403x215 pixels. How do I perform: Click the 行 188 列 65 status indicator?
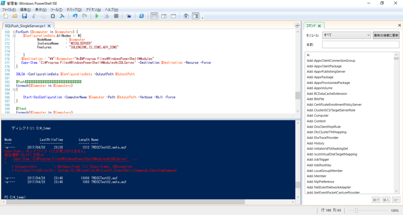point(331,210)
